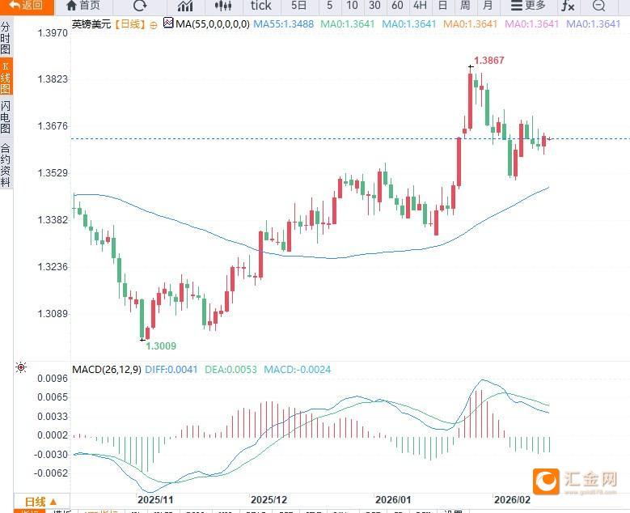Screen dimensions: 630x513
Task: Click the 日线 period label in chart title
Action: (129, 24)
